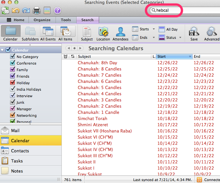Image resolution: width=220 pixels, height=183 pixels.
Task: Open the Starts date dropdown
Action: [x=154, y=29]
